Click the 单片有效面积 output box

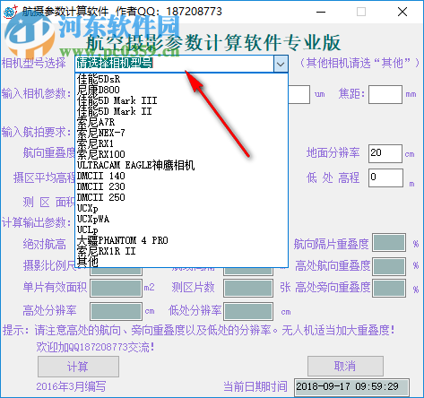point(117,288)
